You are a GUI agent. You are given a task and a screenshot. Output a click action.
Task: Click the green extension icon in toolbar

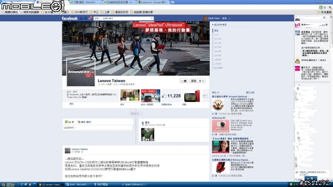pyautogui.click(x=321, y=7)
